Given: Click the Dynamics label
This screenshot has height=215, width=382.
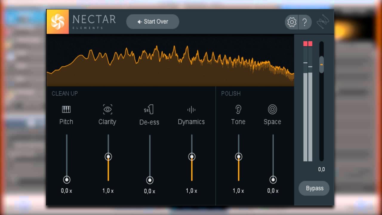Looking at the screenshot, I should click(x=191, y=122).
